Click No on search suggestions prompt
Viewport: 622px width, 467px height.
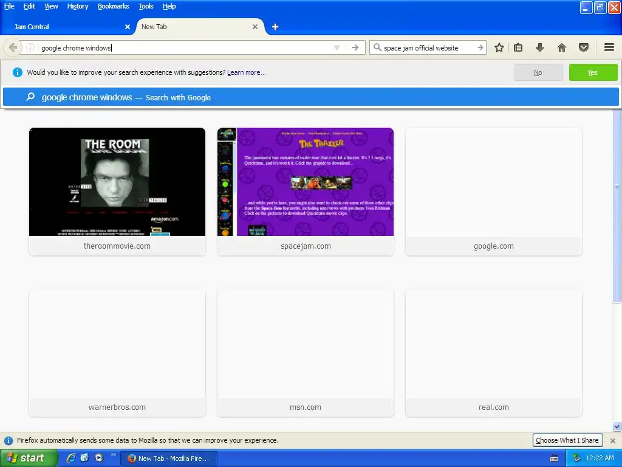pos(538,72)
